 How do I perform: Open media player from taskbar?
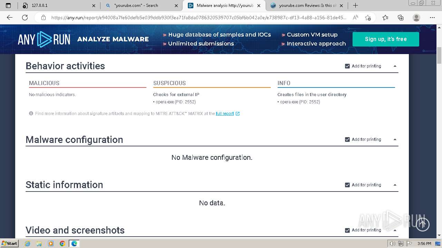[51, 244]
